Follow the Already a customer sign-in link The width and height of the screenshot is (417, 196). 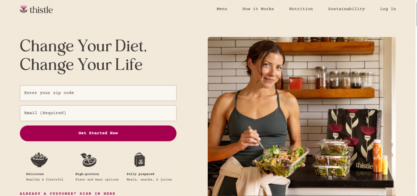click(x=68, y=194)
